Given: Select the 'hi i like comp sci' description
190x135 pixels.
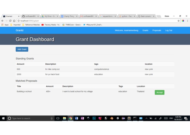Looking at the screenshot, I should pos(52,69).
